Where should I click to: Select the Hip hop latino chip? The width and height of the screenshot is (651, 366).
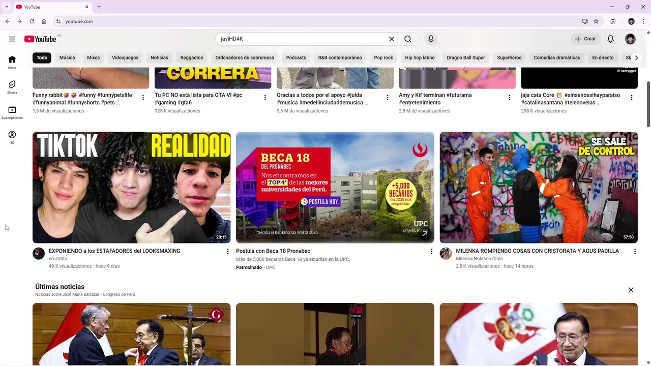coord(420,58)
